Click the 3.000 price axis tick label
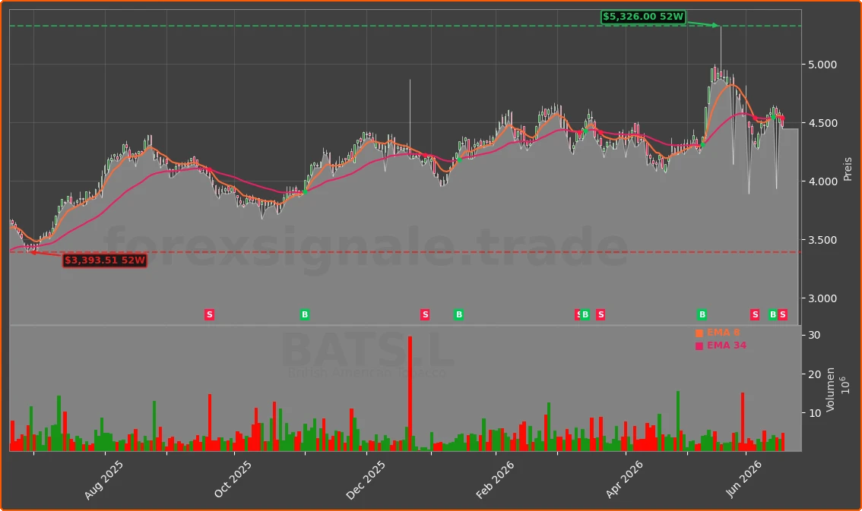Screen dimensions: 862x511 pos(822,298)
